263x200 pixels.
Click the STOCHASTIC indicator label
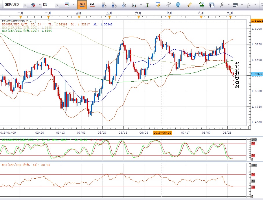[x=52, y=140]
